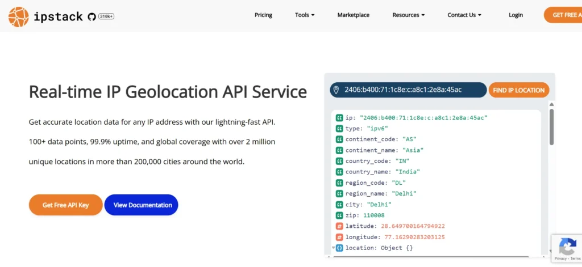This screenshot has height=267, width=582.
Task: Click the GET FREE API header button
Action: pos(563,15)
